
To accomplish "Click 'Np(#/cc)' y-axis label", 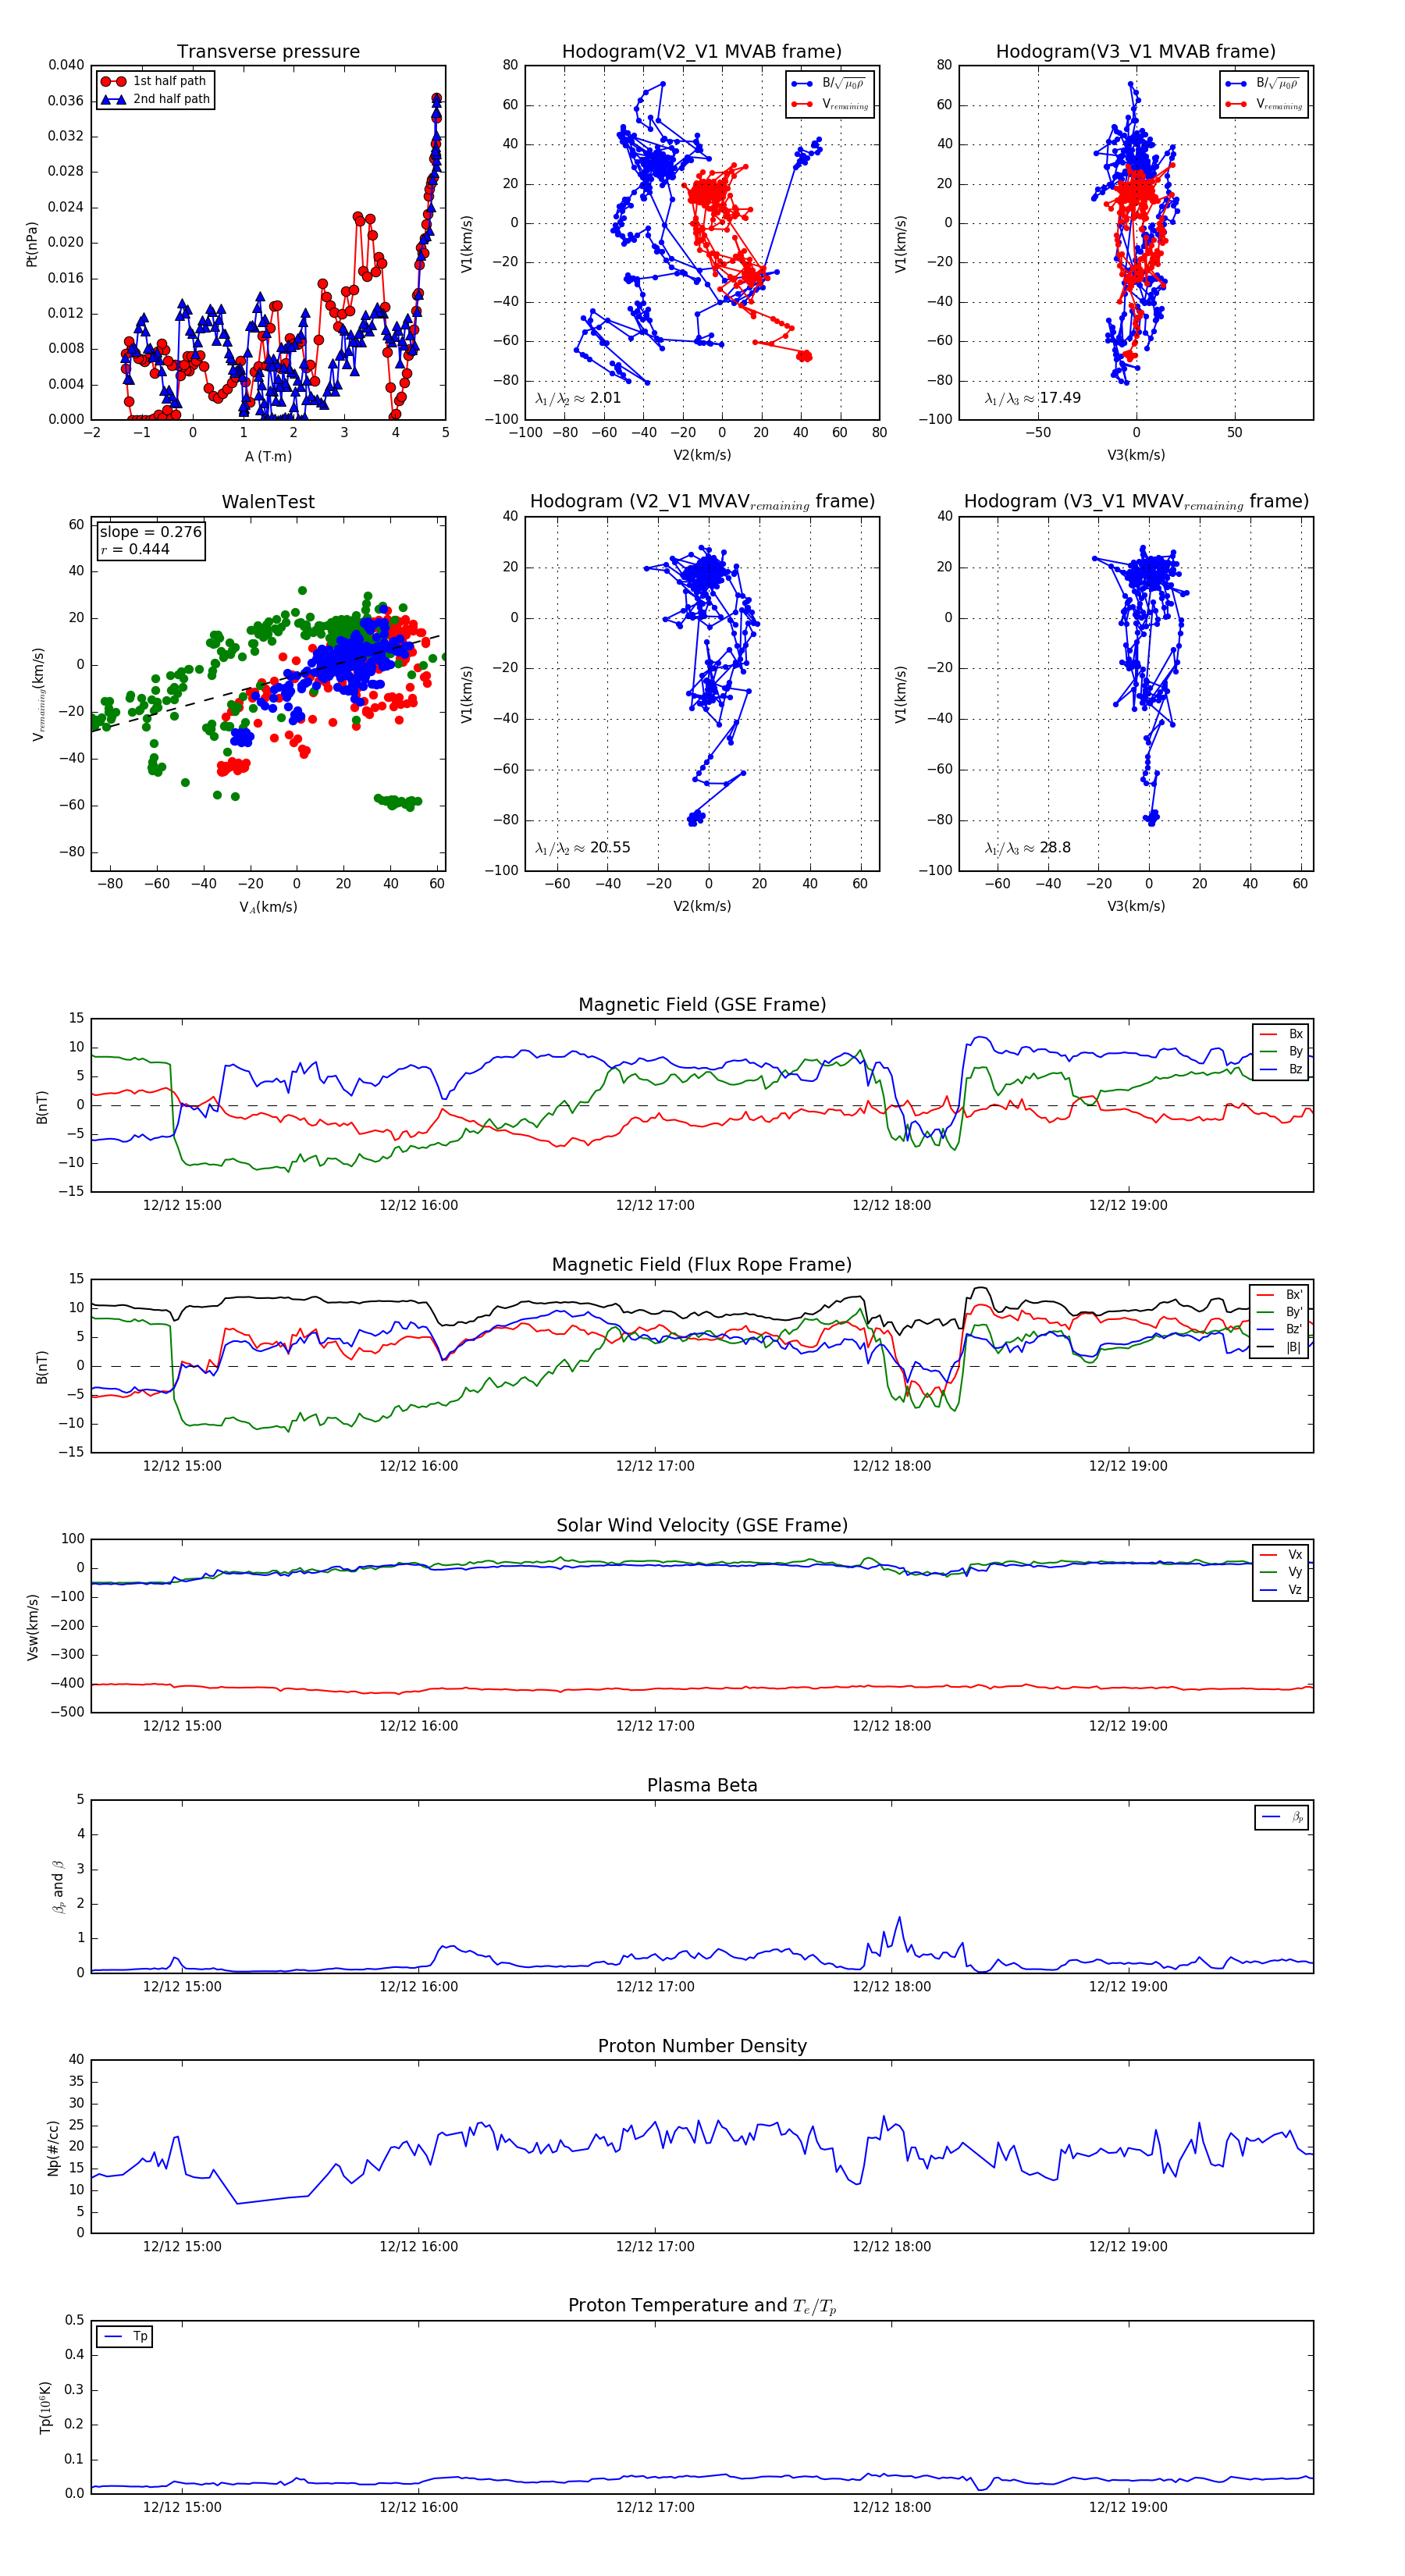I will click(x=54, y=2148).
